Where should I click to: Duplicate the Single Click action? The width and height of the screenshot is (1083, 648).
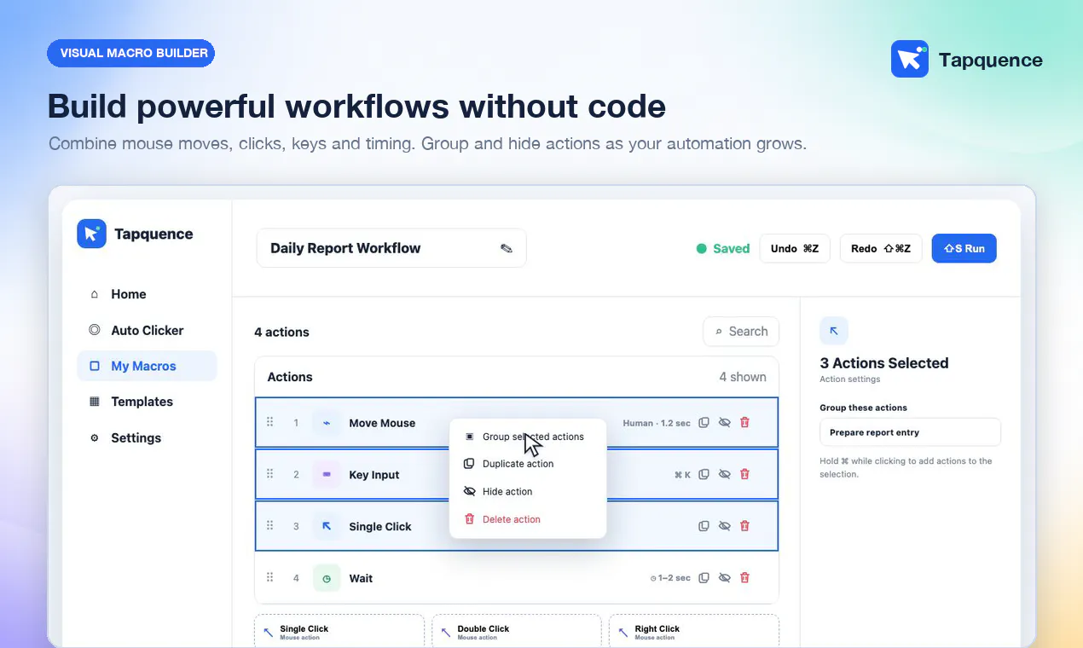coord(704,527)
